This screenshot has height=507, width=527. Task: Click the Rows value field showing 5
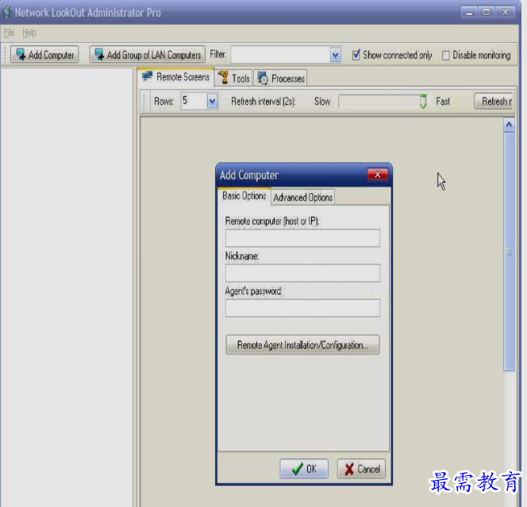(194, 101)
